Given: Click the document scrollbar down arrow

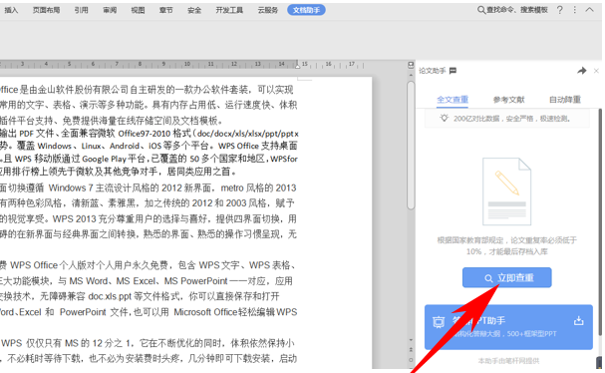Looking at the screenshot, I should point(411,340).
